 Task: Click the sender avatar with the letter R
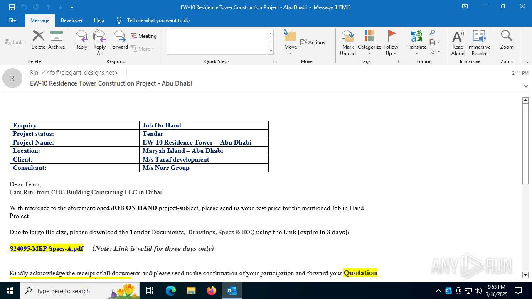12,78
